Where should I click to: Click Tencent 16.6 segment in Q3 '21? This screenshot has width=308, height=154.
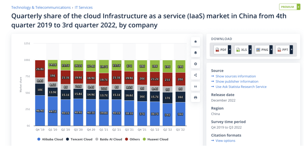tap(129, 95)
